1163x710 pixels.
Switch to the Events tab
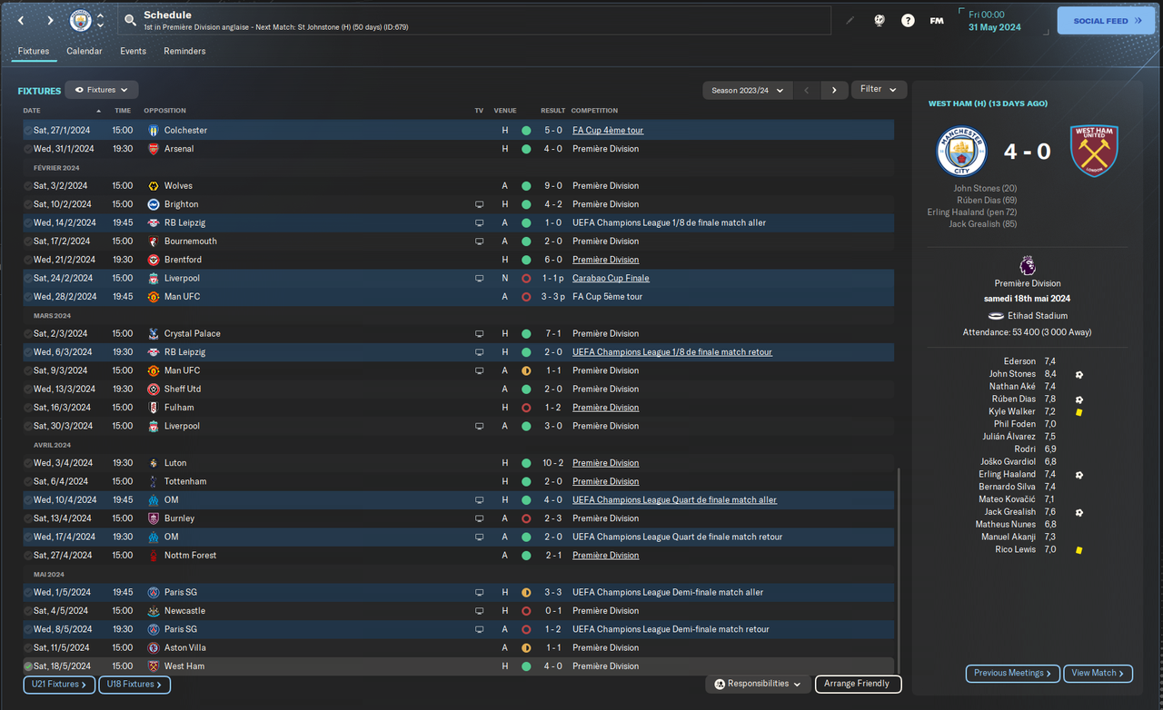click(133, 51)
